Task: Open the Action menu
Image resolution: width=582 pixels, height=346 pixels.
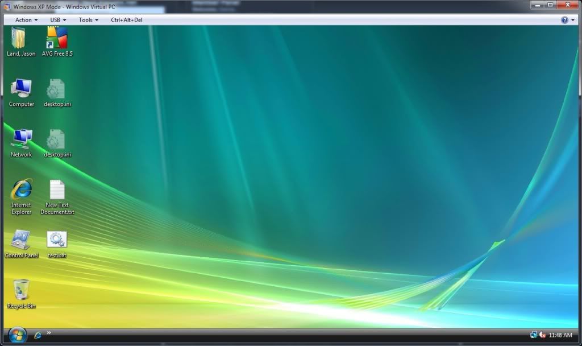Action: click(x=26, y=20)
